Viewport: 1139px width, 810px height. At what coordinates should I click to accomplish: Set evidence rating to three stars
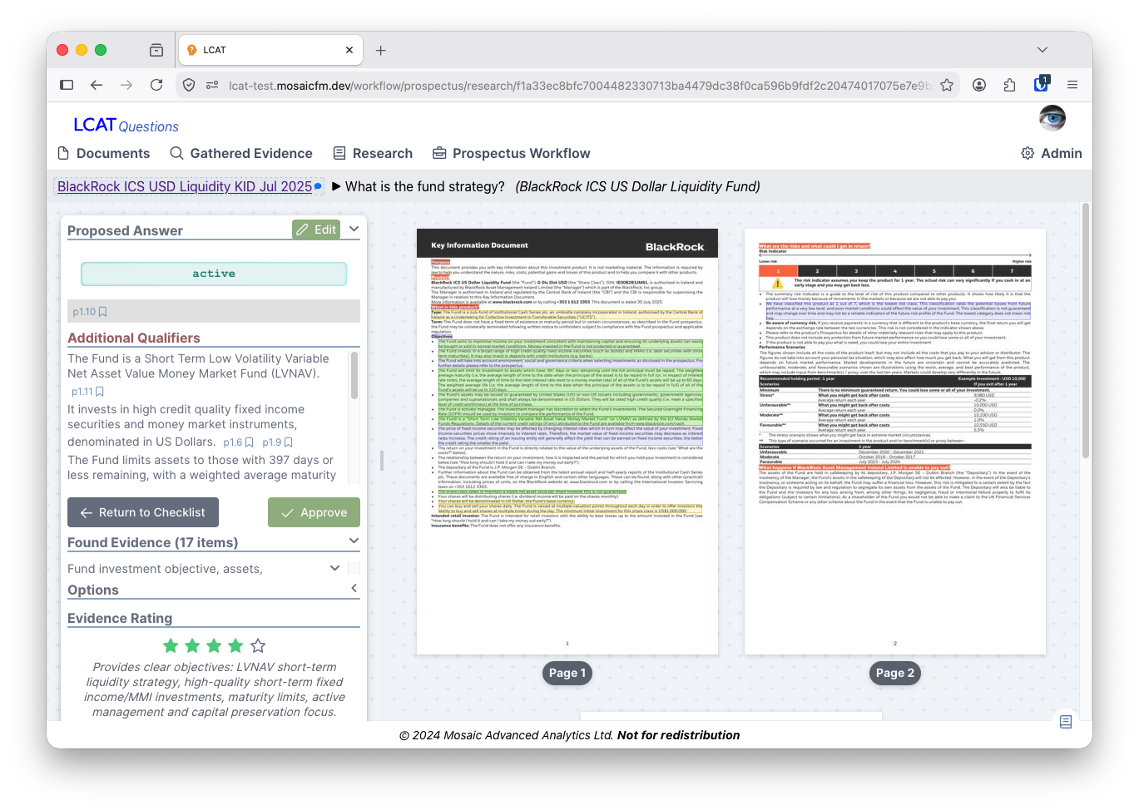pyautogui.click(x=214, y=645)
